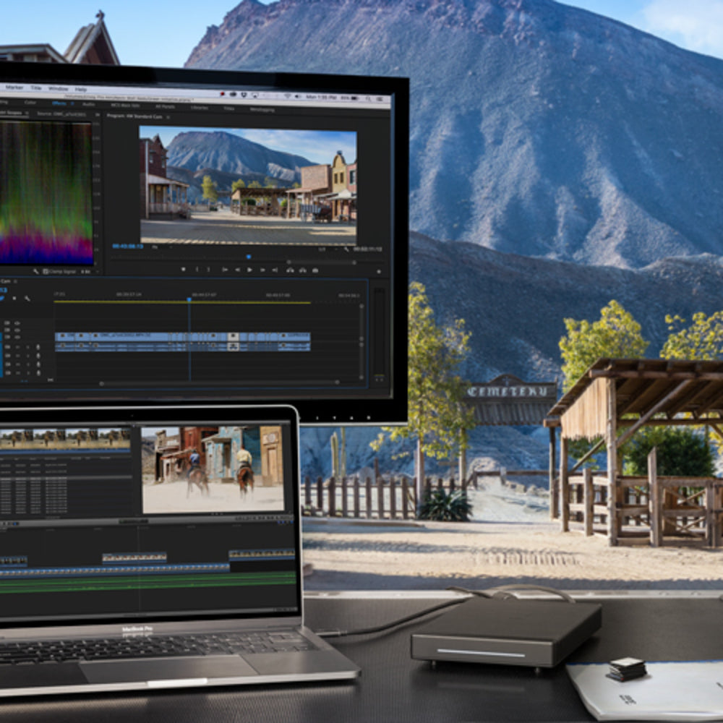Click the Step Forward 1 Frame button
The height and width of the screenshot is (723, 723).
262,270
